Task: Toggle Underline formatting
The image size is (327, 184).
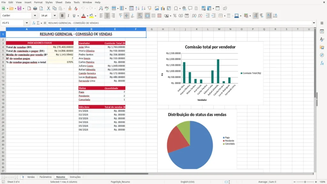Action: point(74,16)
